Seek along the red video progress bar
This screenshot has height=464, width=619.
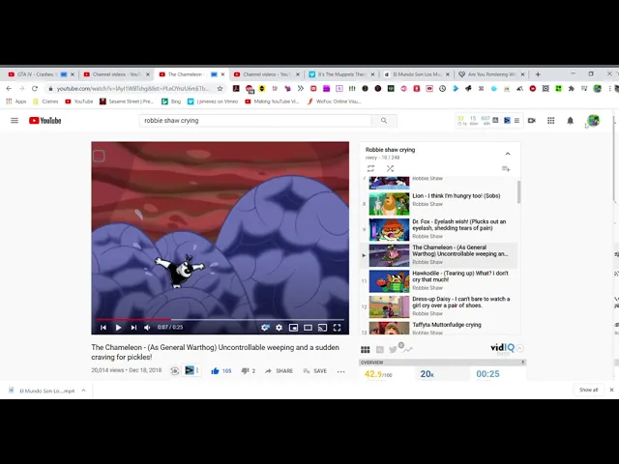[220, 319]
